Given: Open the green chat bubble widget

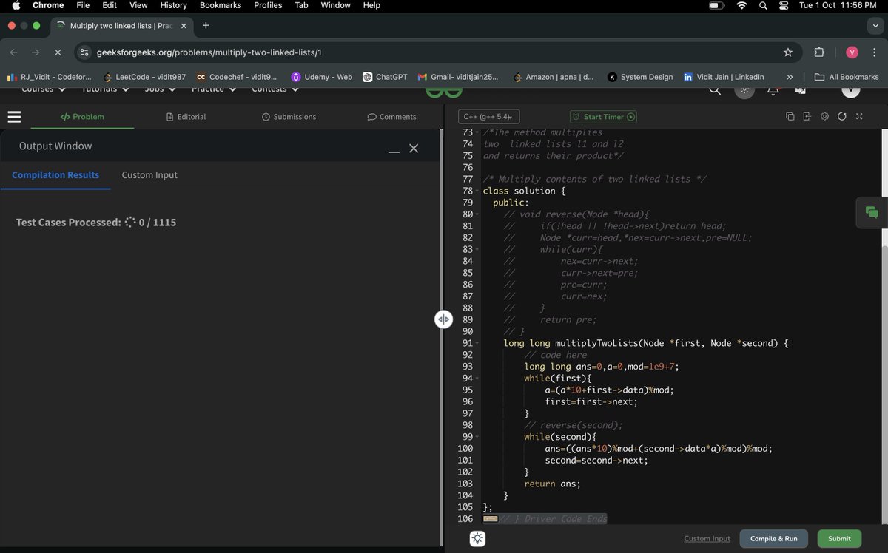Looking at the screenshot, I should point(872,213).
